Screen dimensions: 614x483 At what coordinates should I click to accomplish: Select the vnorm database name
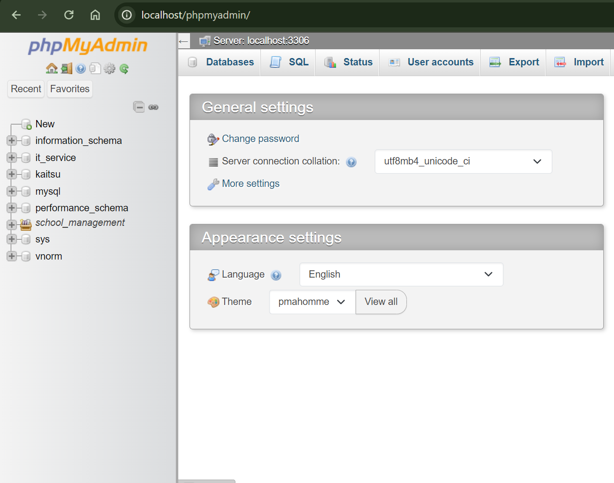49,256
